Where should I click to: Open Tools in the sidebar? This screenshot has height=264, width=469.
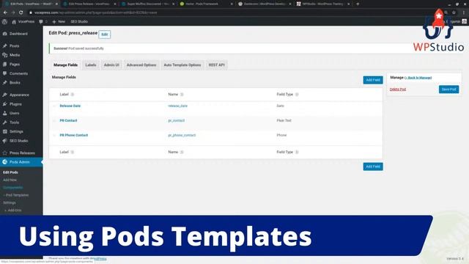click(15, 122)
